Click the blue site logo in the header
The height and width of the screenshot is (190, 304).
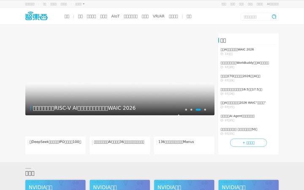click(36, 16)
